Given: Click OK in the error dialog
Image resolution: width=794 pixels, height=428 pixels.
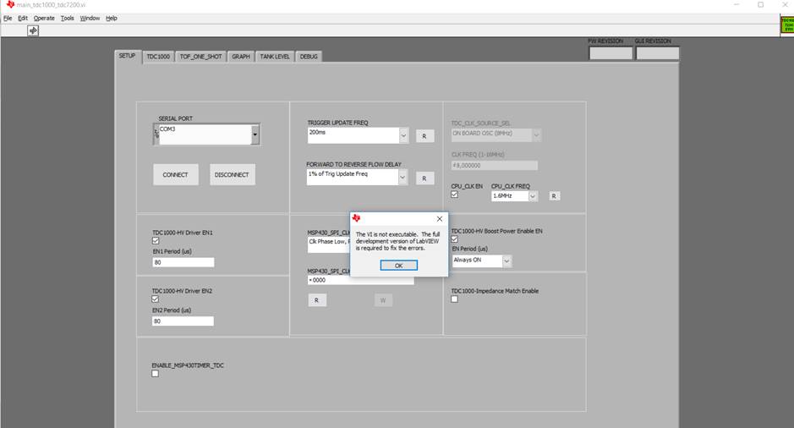Looking at the screenshot, I should click(x=399, y=266).
